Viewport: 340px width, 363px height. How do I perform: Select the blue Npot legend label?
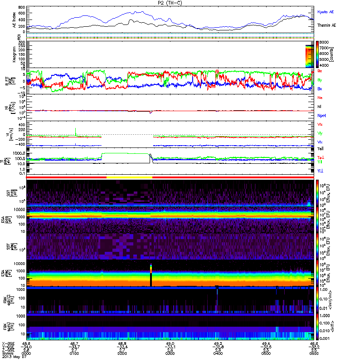[322, 116]
